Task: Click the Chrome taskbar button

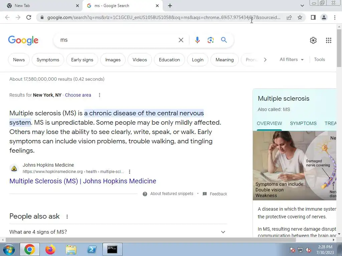Action: pyautogui.click(x=30, y=249)
